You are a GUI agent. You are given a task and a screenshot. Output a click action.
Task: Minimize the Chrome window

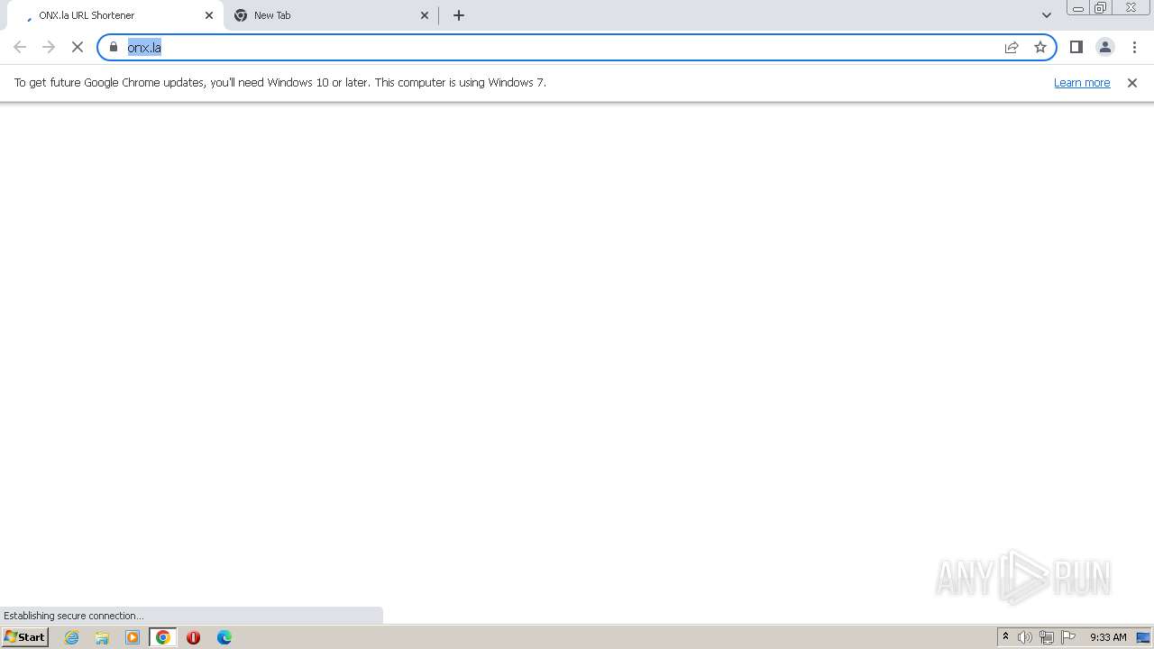tap(1078, 8)
